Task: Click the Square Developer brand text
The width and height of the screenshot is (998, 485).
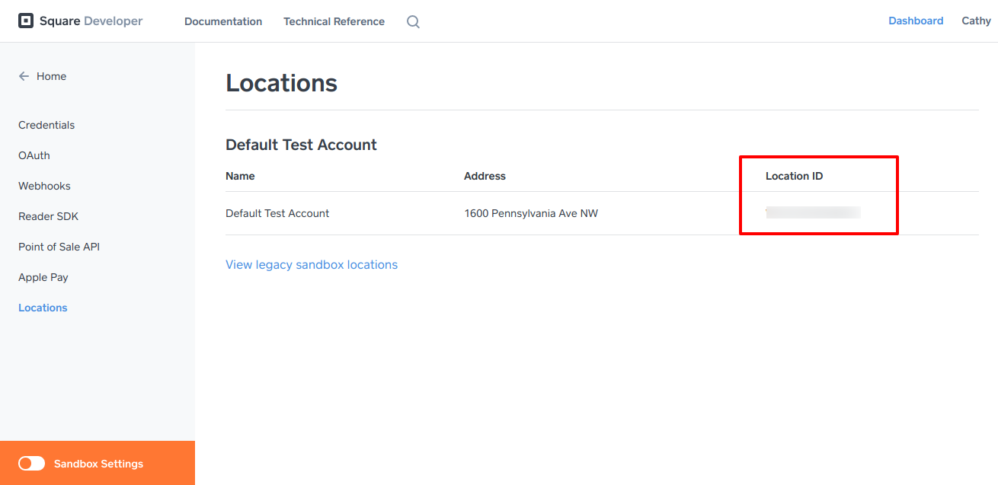Action: [91, 21]
